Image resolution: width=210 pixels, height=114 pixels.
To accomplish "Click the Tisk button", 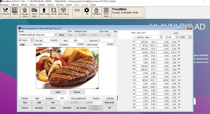I will 25,103.
